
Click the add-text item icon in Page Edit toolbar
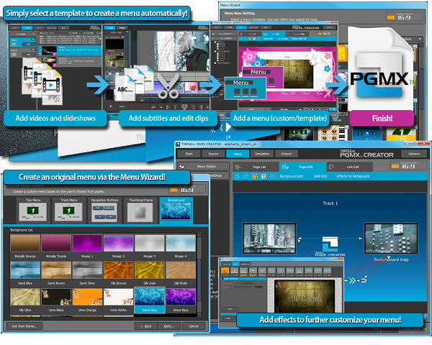264,176
